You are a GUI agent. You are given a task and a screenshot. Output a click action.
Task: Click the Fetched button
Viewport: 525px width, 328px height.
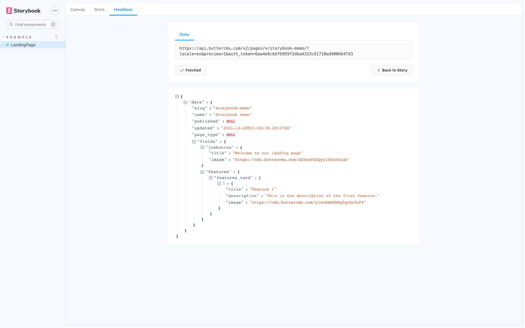click(x=190, y=70)
